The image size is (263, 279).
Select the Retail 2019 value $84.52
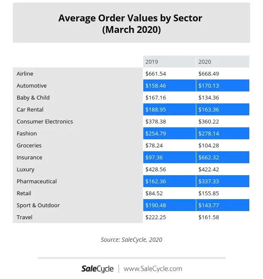pyautogui.click(x=154, y=194)
